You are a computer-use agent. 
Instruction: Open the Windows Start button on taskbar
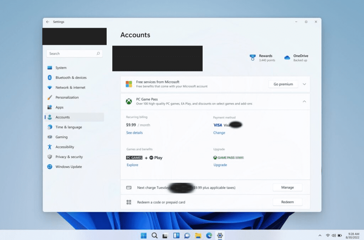tap(144, 236)
